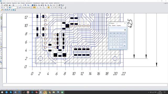
Task: Click the X coordinate input field
Action: tap(54, 8)
